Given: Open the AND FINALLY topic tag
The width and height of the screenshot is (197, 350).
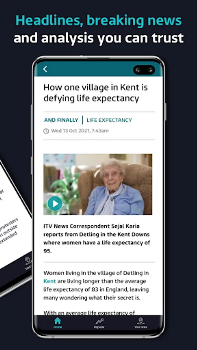Looking at the screenshot, I should coord(61,120).
